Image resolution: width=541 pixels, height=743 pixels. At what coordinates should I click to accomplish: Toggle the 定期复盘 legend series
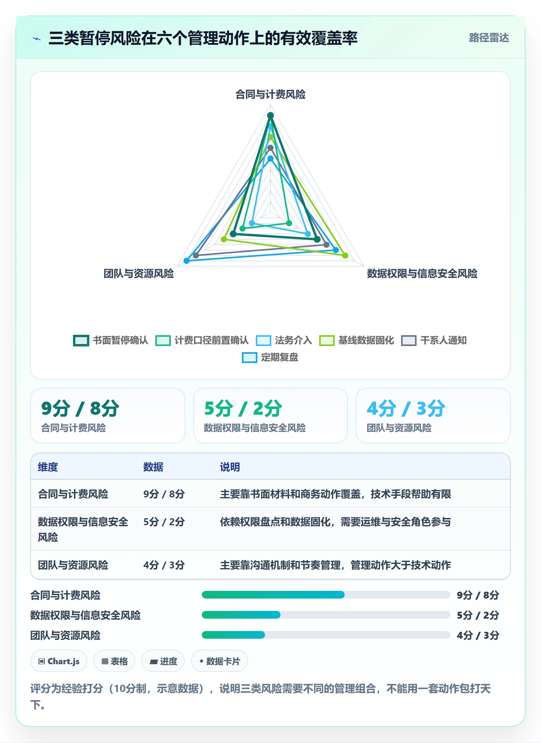coord(270,357)
